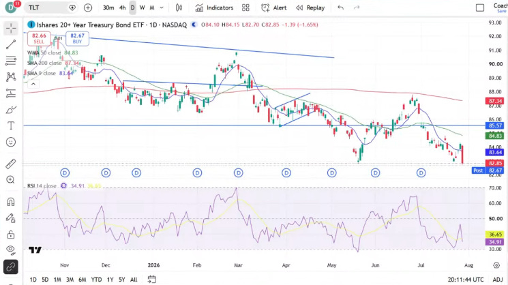
Task: Click the 82.67 BUY button
Action: (77, 39)
